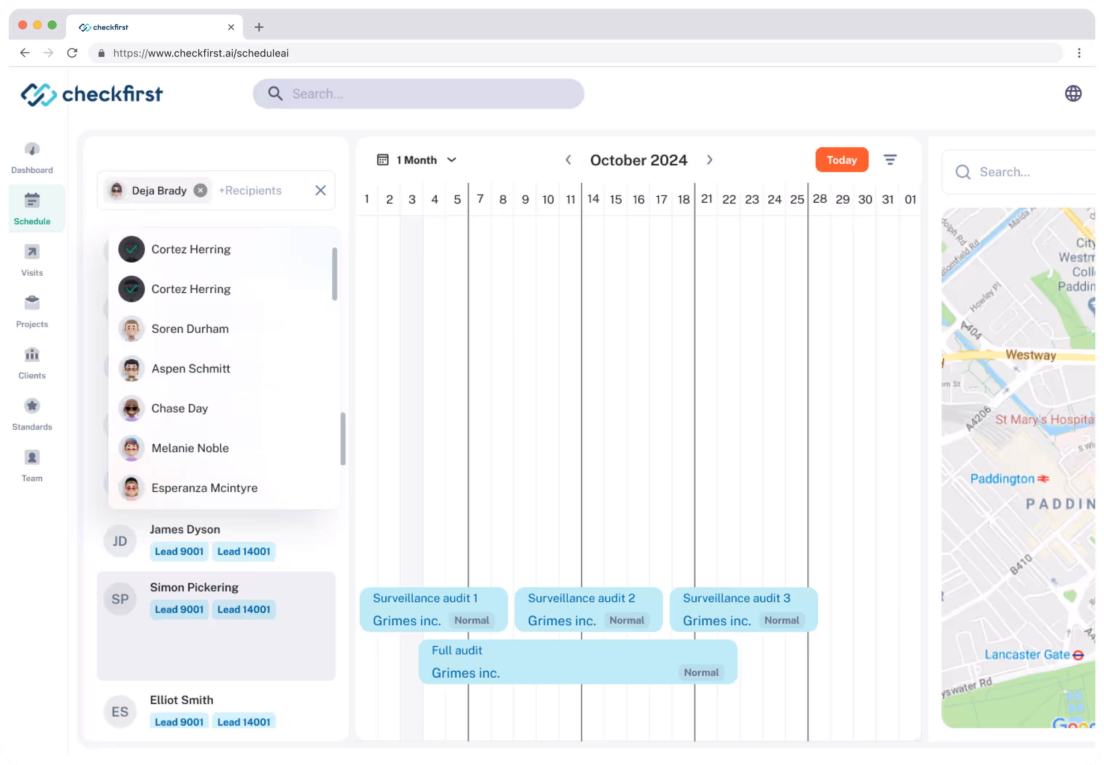The height and width of the screenshot is (765, 1104).
Task: Select day 28 in the calendar header
Action: coord(819,198)
